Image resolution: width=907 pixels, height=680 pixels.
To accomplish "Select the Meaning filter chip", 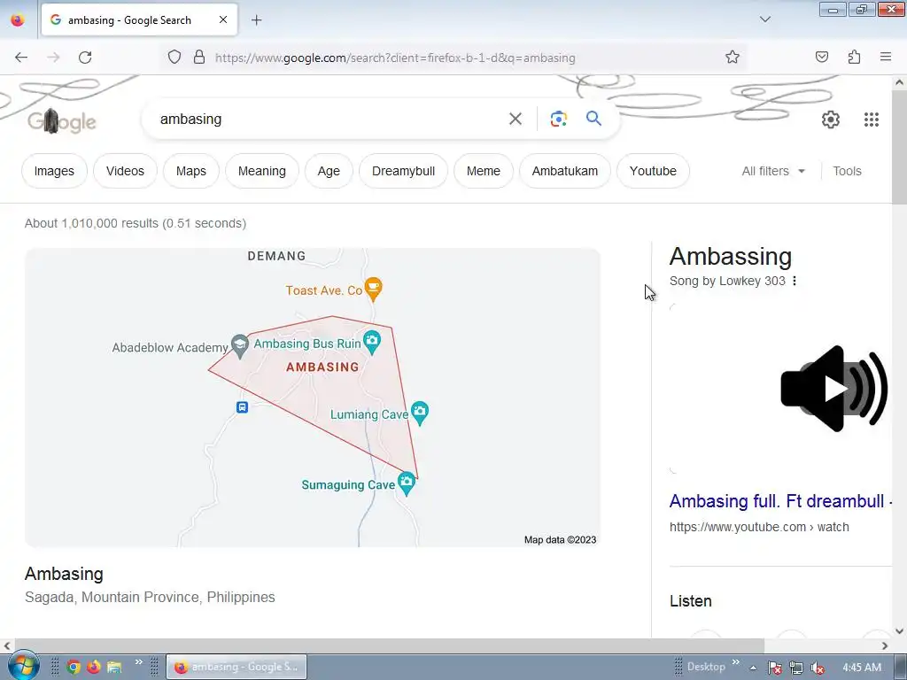I will pos(262,171).
